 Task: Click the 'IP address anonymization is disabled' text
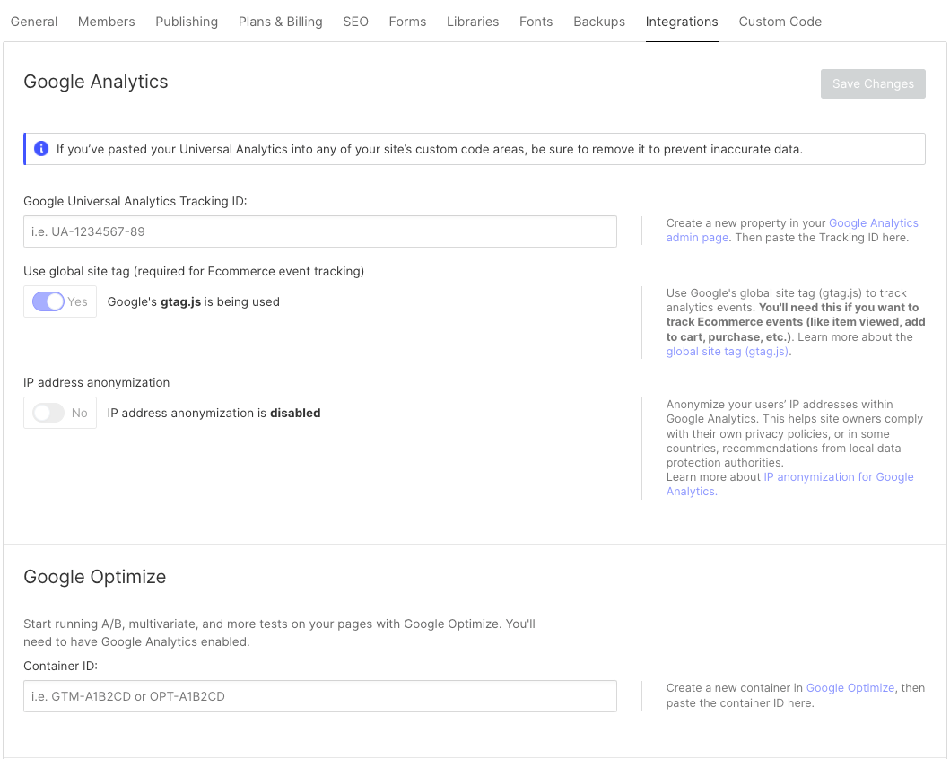click(214, 413)
